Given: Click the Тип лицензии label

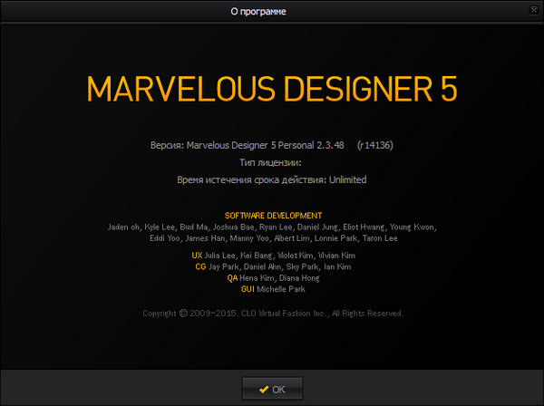Looking at the screenshot, I should click(270, 162).
